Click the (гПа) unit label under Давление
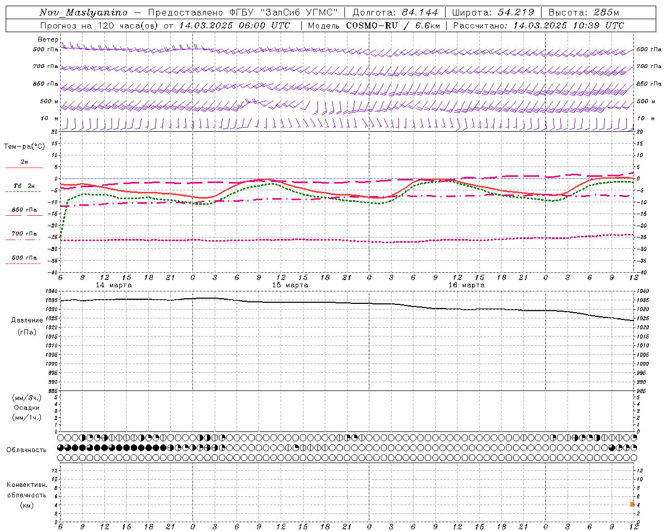 coord(27,332)
